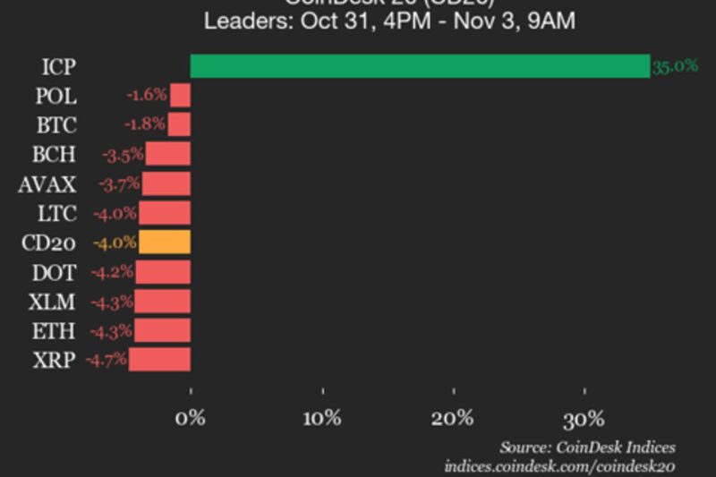716x477 pixels.
Task: Click the Leaders date range subtitle
Action: coord(389,20)
